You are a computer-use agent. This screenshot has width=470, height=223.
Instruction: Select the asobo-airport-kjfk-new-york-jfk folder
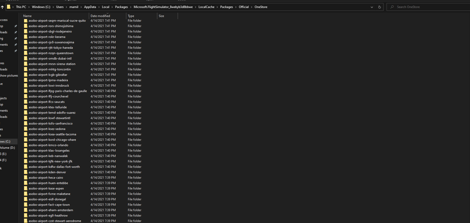pos(50,161)
